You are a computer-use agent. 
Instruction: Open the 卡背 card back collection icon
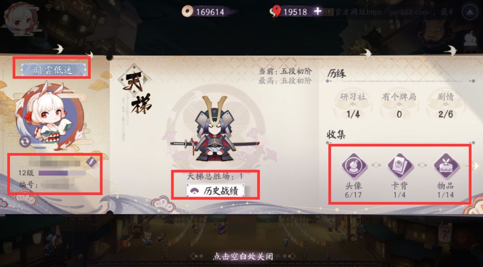[399, 165]
